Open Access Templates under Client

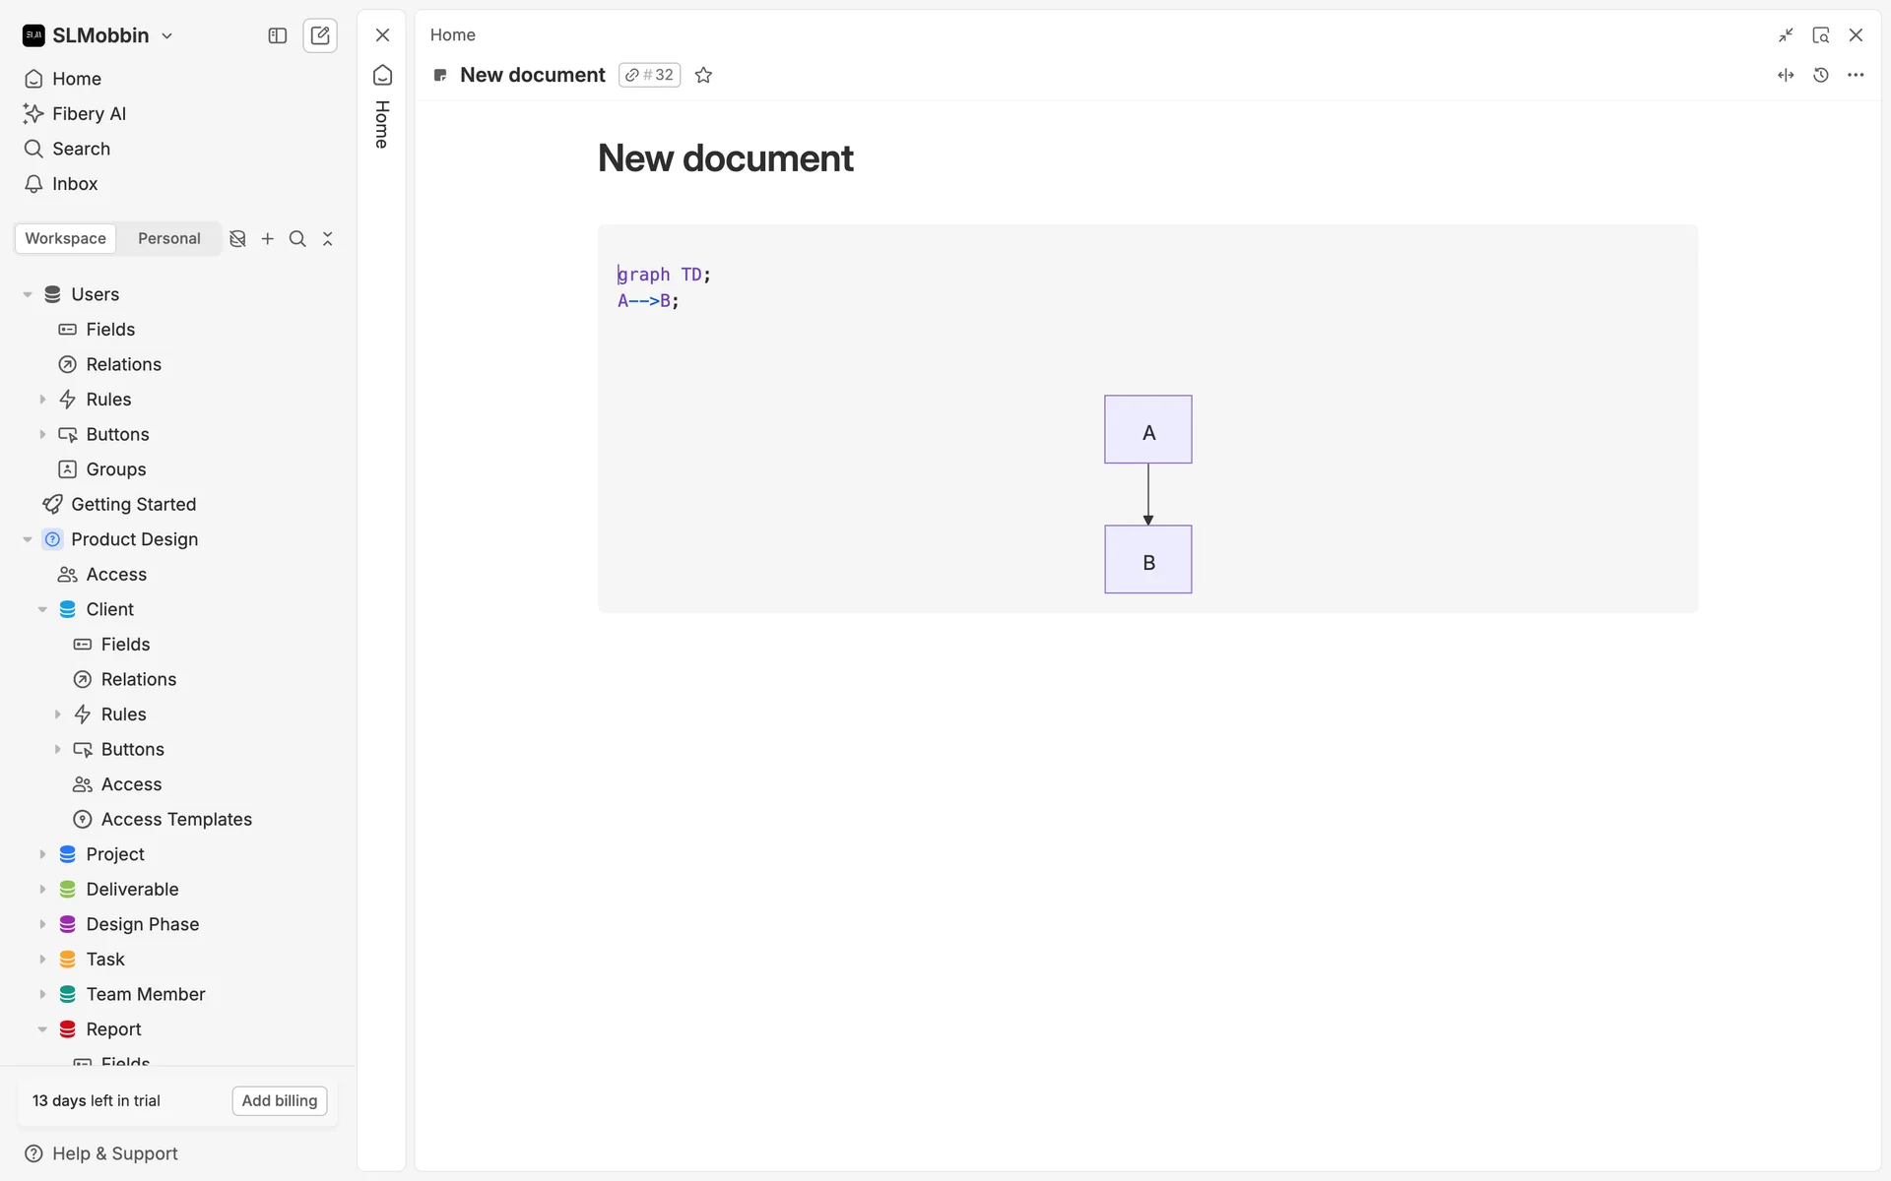176,819
